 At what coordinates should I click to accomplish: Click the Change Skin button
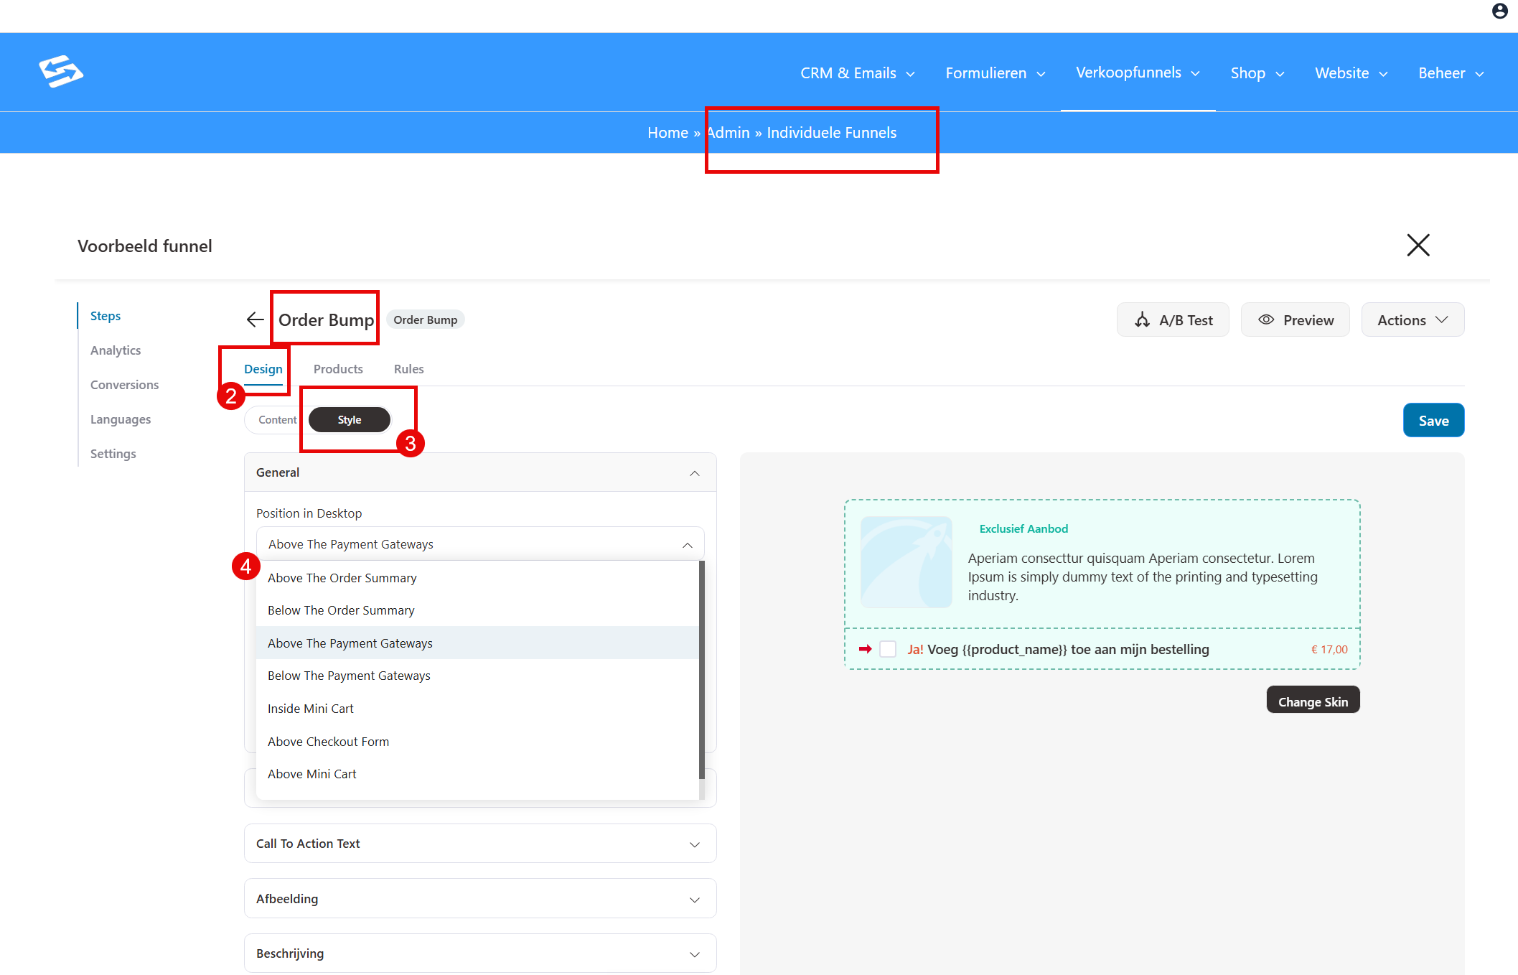[x=1313, y=701]
